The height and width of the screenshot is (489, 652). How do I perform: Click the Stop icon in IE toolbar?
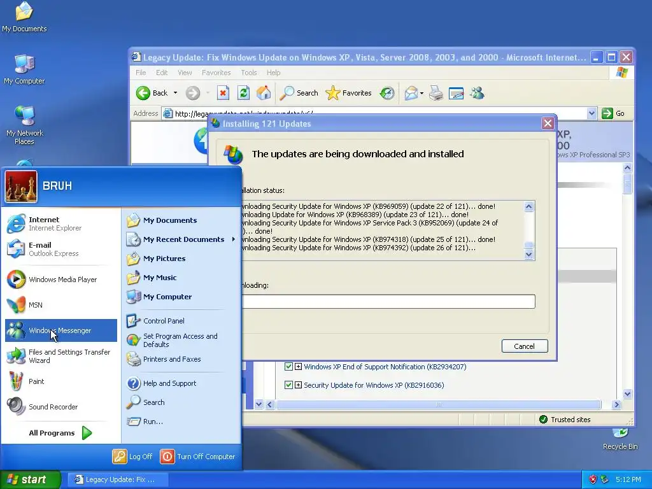tap(223, 93)
